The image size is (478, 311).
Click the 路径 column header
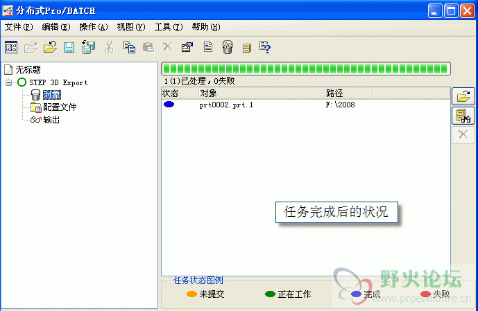click(349, 93)
